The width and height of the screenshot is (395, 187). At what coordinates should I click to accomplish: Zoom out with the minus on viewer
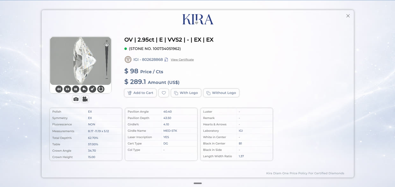[x=107, y=79]
